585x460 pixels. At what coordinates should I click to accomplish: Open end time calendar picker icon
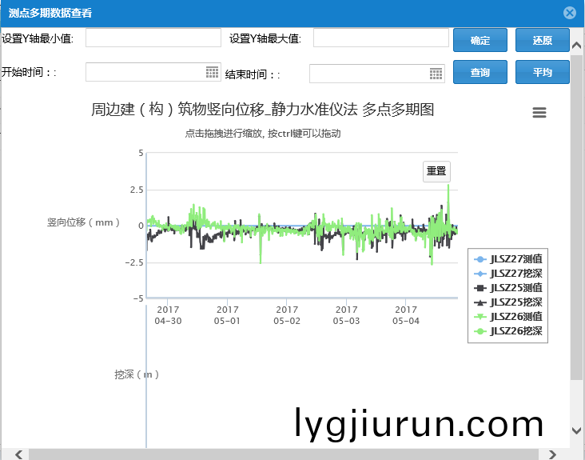tap(436, 74)
